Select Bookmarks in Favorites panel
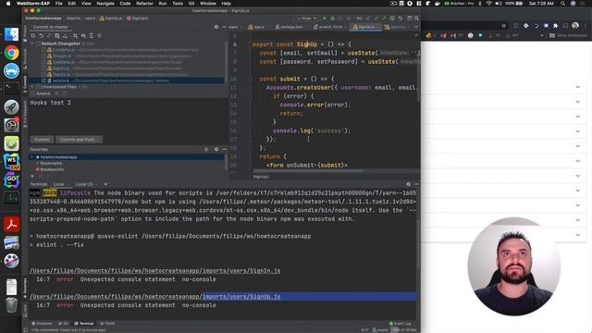Image resolution: width=592 pixels, height=333 pixels. [x=51, y=163]
